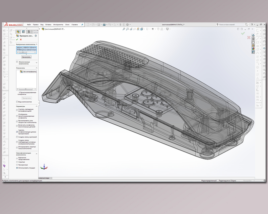Image resolution: width=268 pixels, height=214 pixels.
Task: Select the Каркасное представление radio button
Action: [17, 159]
